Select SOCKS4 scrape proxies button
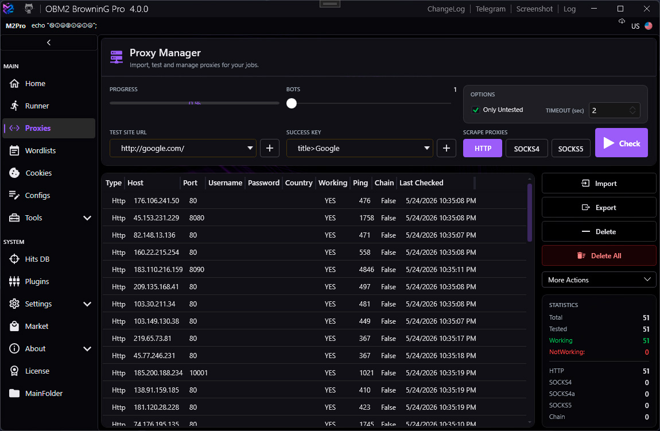Image resolution: width=660 pixels, height=431 pixels. pos(527,148)
